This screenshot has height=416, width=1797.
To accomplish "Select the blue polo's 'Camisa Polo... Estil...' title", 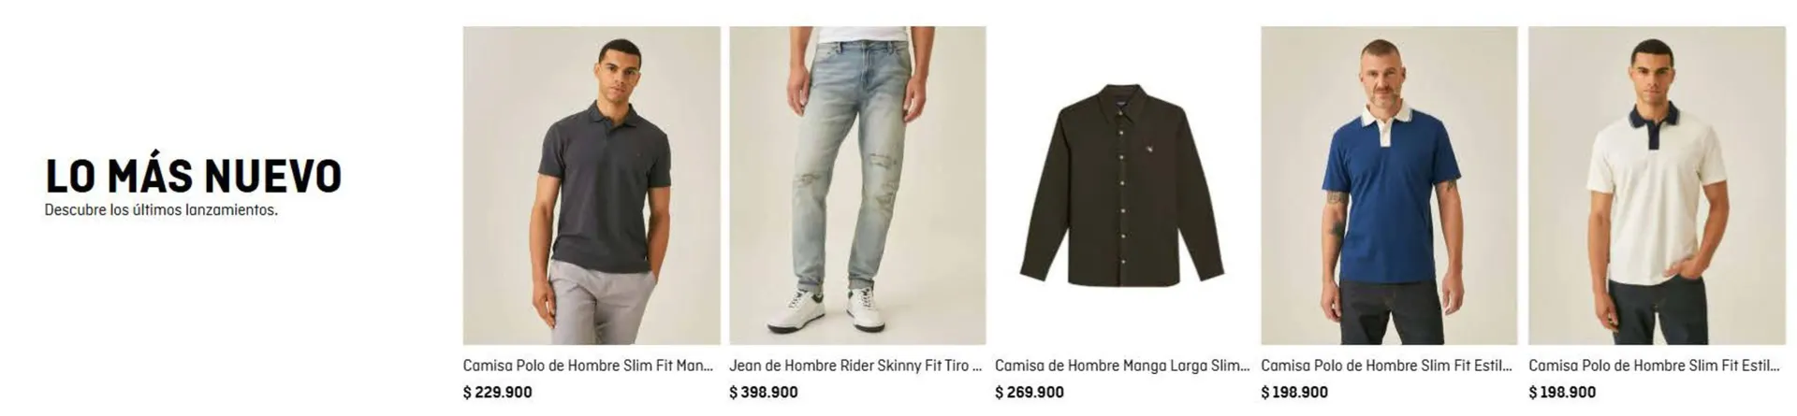I will pos(1386,366).
